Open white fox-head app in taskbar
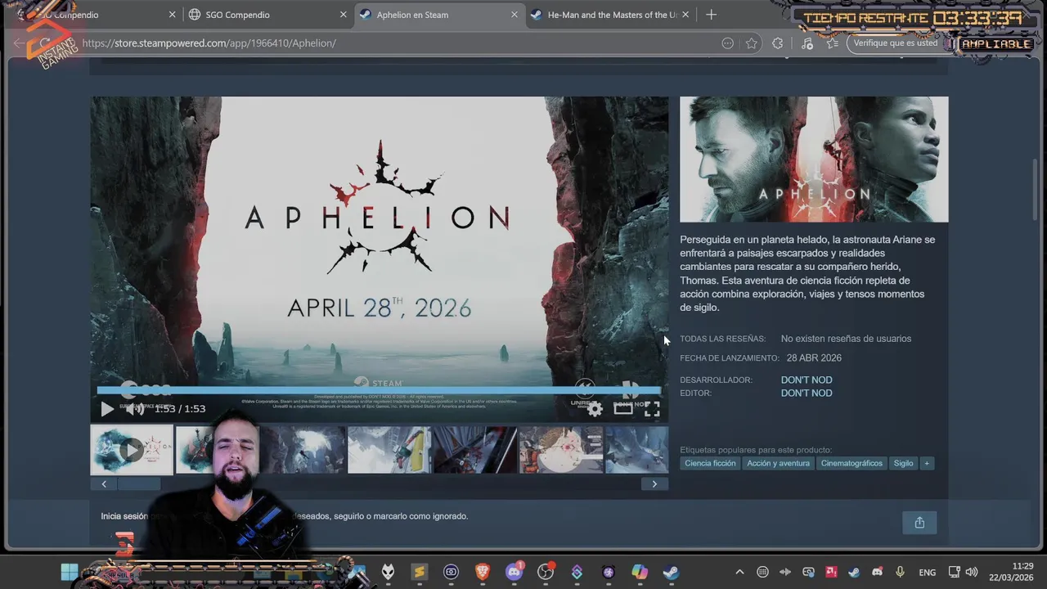Viewport: 1047px width, 589px height. (x=388, y=573)
